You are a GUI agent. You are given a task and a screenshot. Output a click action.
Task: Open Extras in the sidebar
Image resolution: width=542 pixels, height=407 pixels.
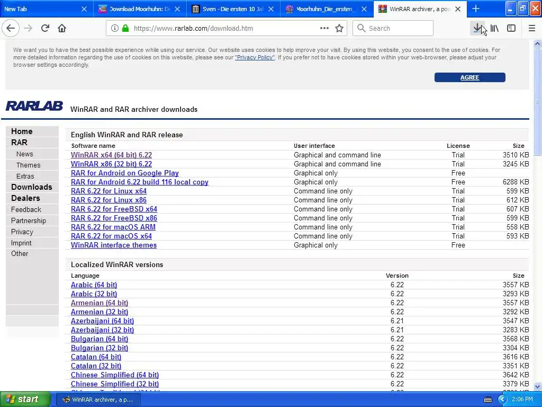pyautogui.click(x=25, y=176)
